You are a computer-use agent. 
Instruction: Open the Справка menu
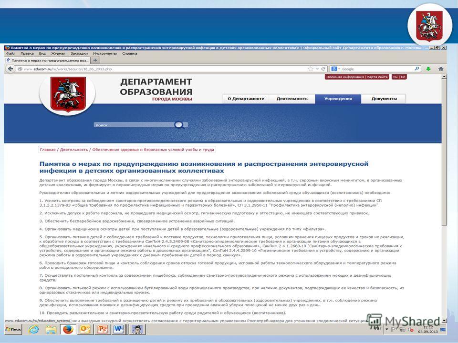(x=130, y=54)
